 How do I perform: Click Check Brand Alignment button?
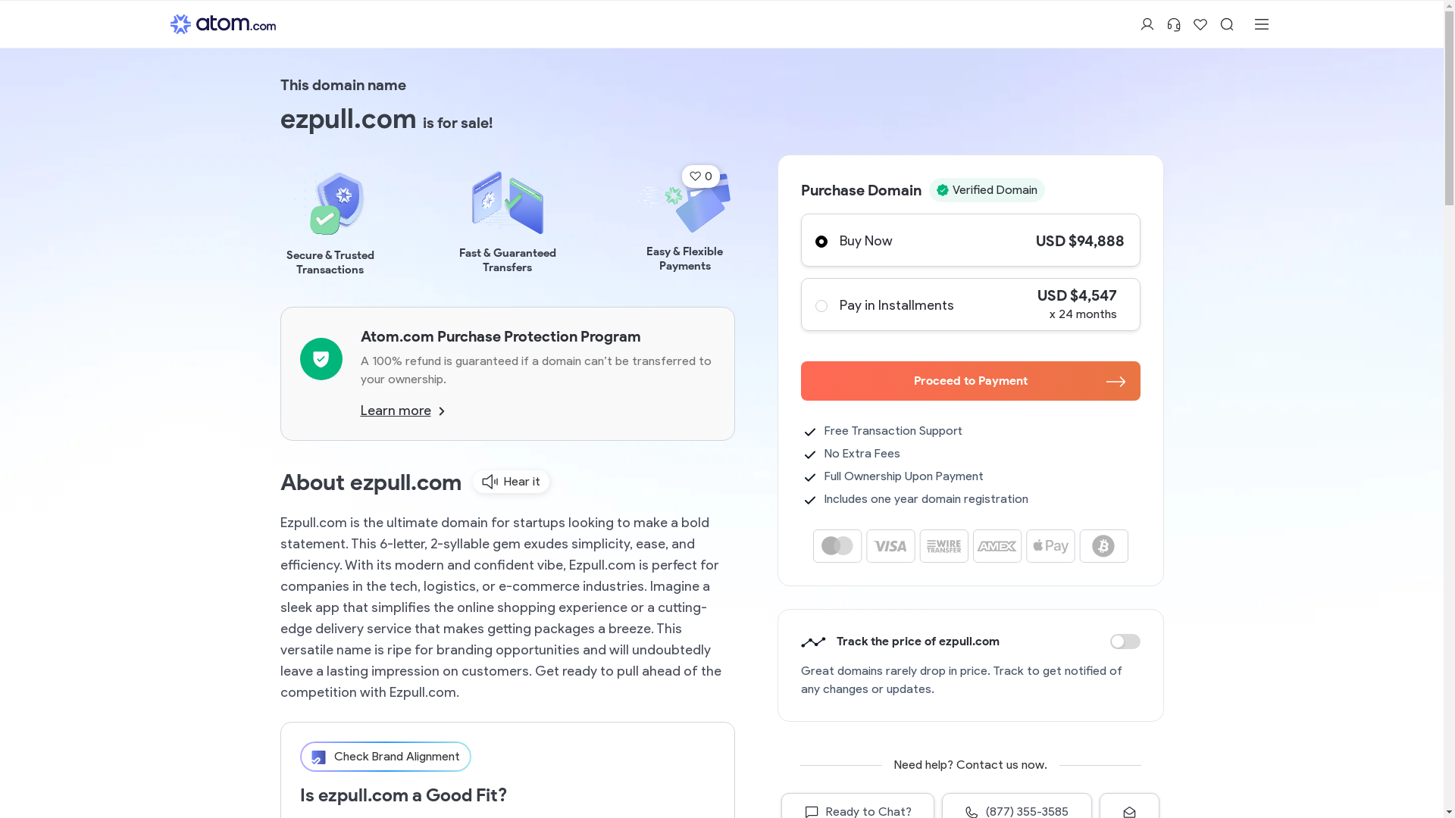pyautogui.click(x=385, y=757)
